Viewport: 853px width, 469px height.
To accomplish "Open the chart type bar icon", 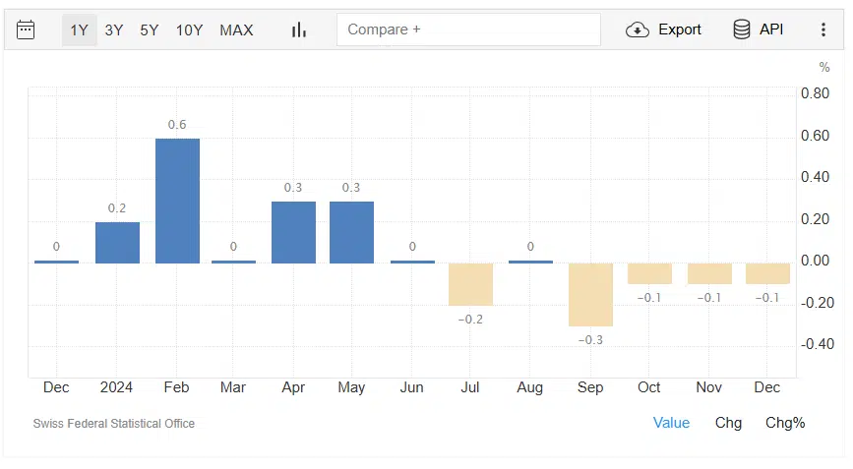I will click(299, 29).
